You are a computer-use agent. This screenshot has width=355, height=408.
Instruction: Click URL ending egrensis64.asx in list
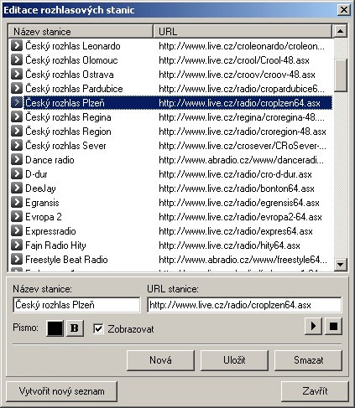[x=239, y=203]
